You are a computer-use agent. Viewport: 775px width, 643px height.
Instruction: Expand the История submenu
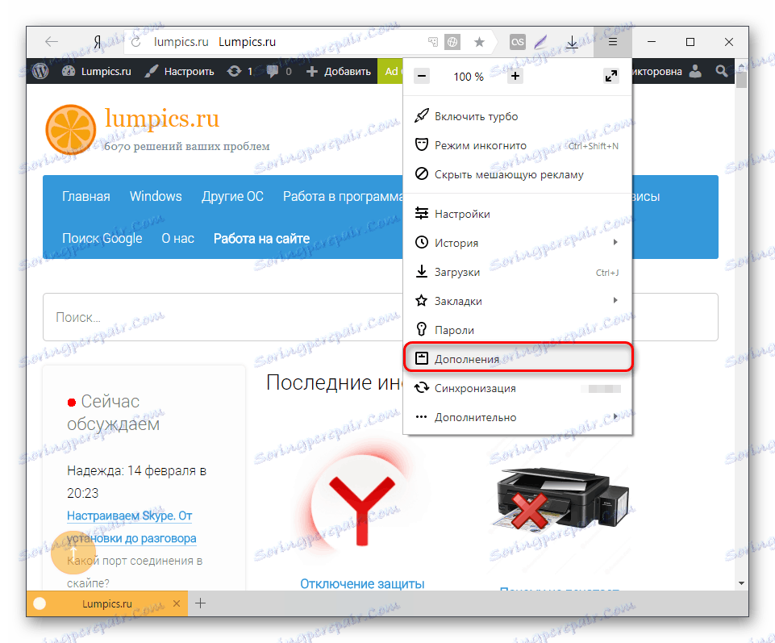[518, 243]
